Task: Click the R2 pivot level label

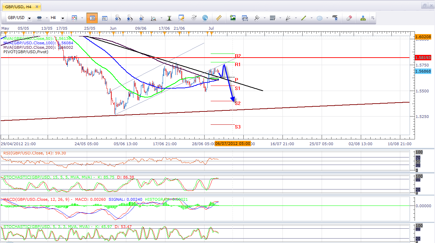Action: (x=238, y=56)
